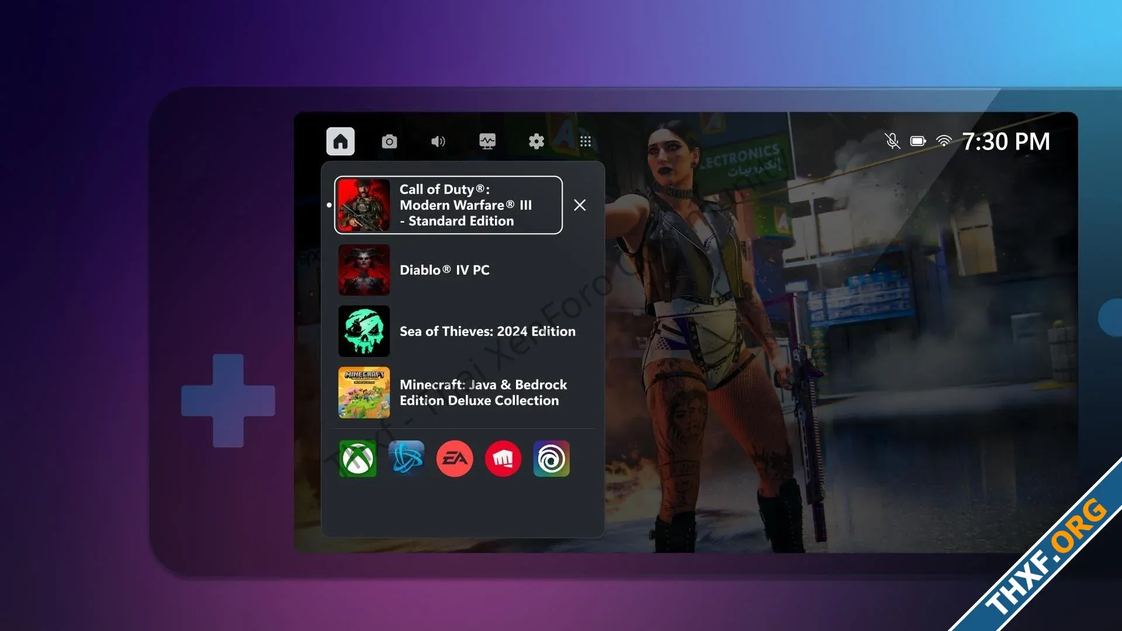1122x631 pixels.
Task: Click the Call of Duty cover thumbnail
Action: [364, 205]
